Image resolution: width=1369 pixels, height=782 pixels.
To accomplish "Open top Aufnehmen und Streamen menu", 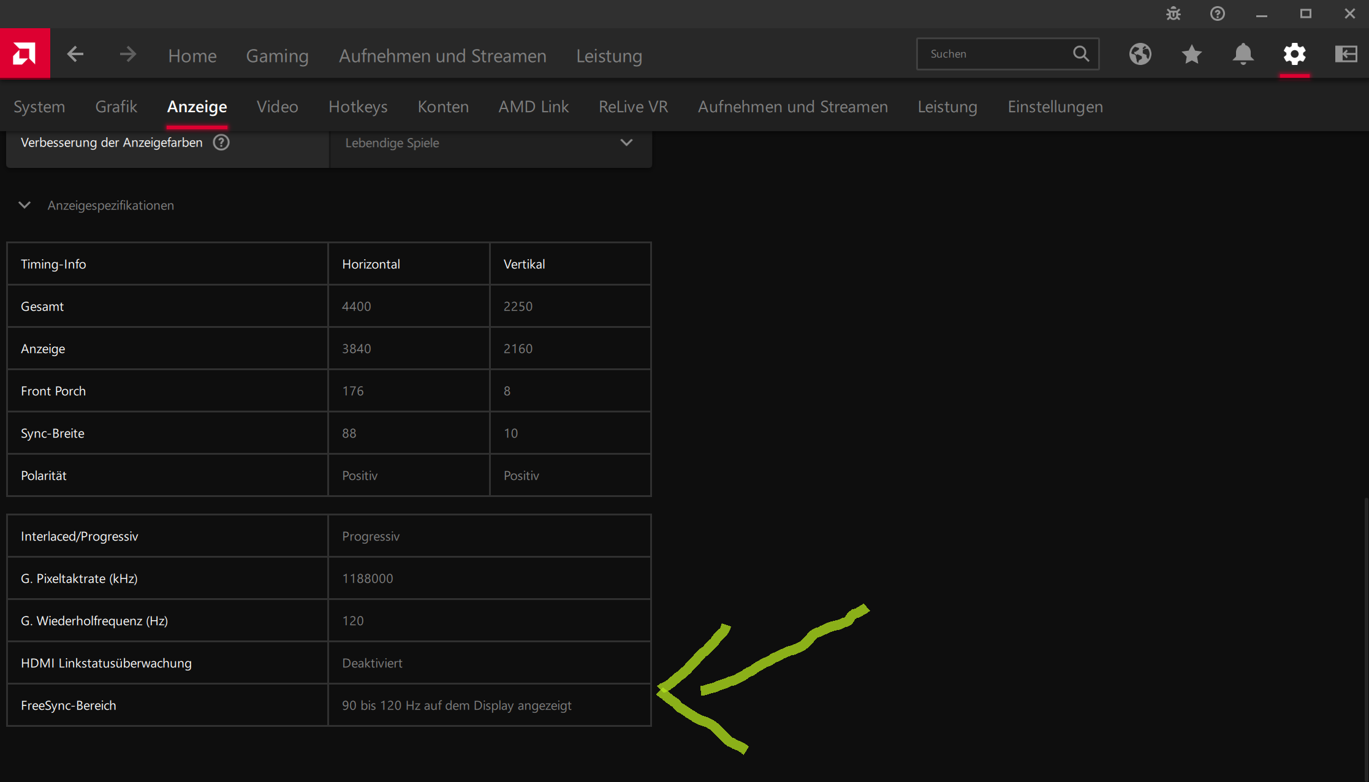I will coord(442,56).
